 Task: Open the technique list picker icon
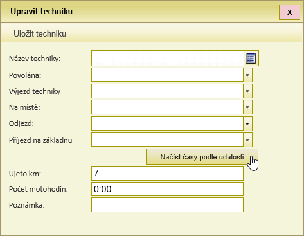(x=251, y=59)
